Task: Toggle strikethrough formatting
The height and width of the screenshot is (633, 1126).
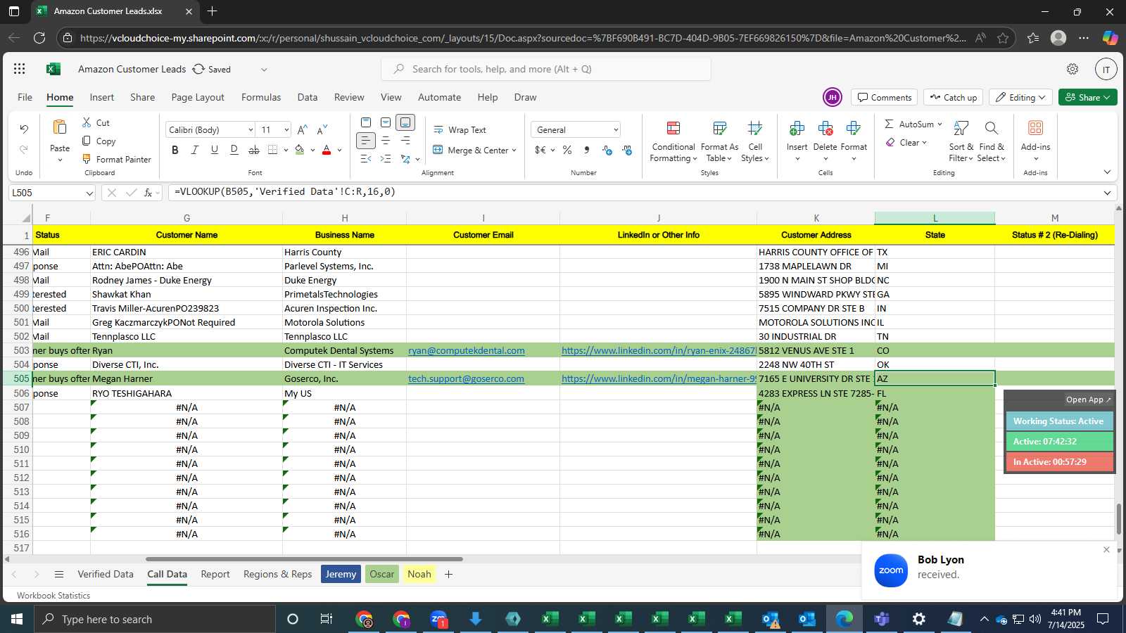Action: click(254, 150)
